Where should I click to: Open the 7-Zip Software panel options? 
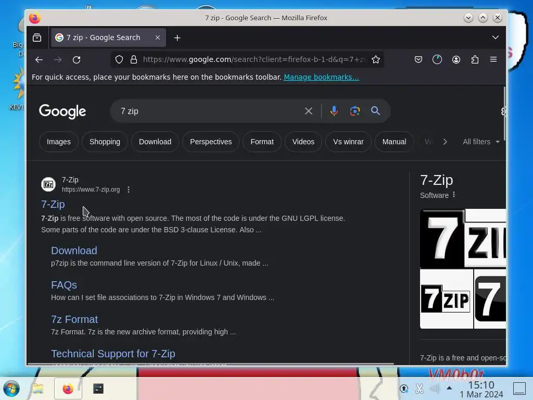coord(454,195)
